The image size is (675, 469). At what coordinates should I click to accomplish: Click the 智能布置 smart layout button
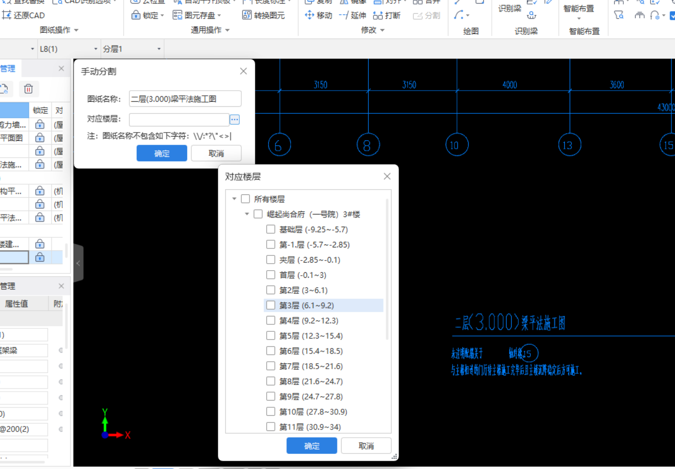click(579, 9)
